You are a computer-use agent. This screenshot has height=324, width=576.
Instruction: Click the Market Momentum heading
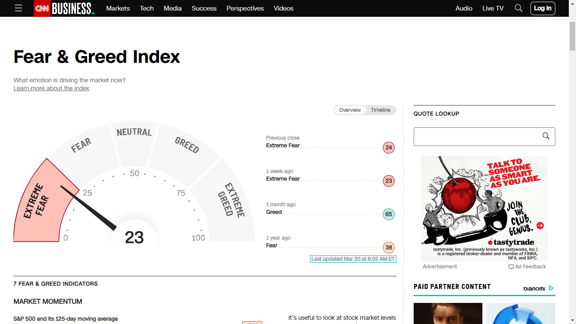coord(48,302)
